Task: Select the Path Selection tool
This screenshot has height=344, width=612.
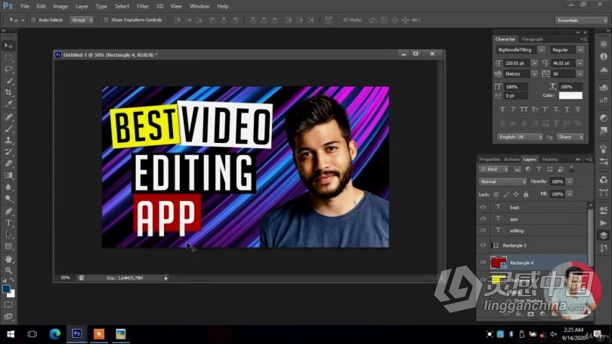Action: coord(8,234)
